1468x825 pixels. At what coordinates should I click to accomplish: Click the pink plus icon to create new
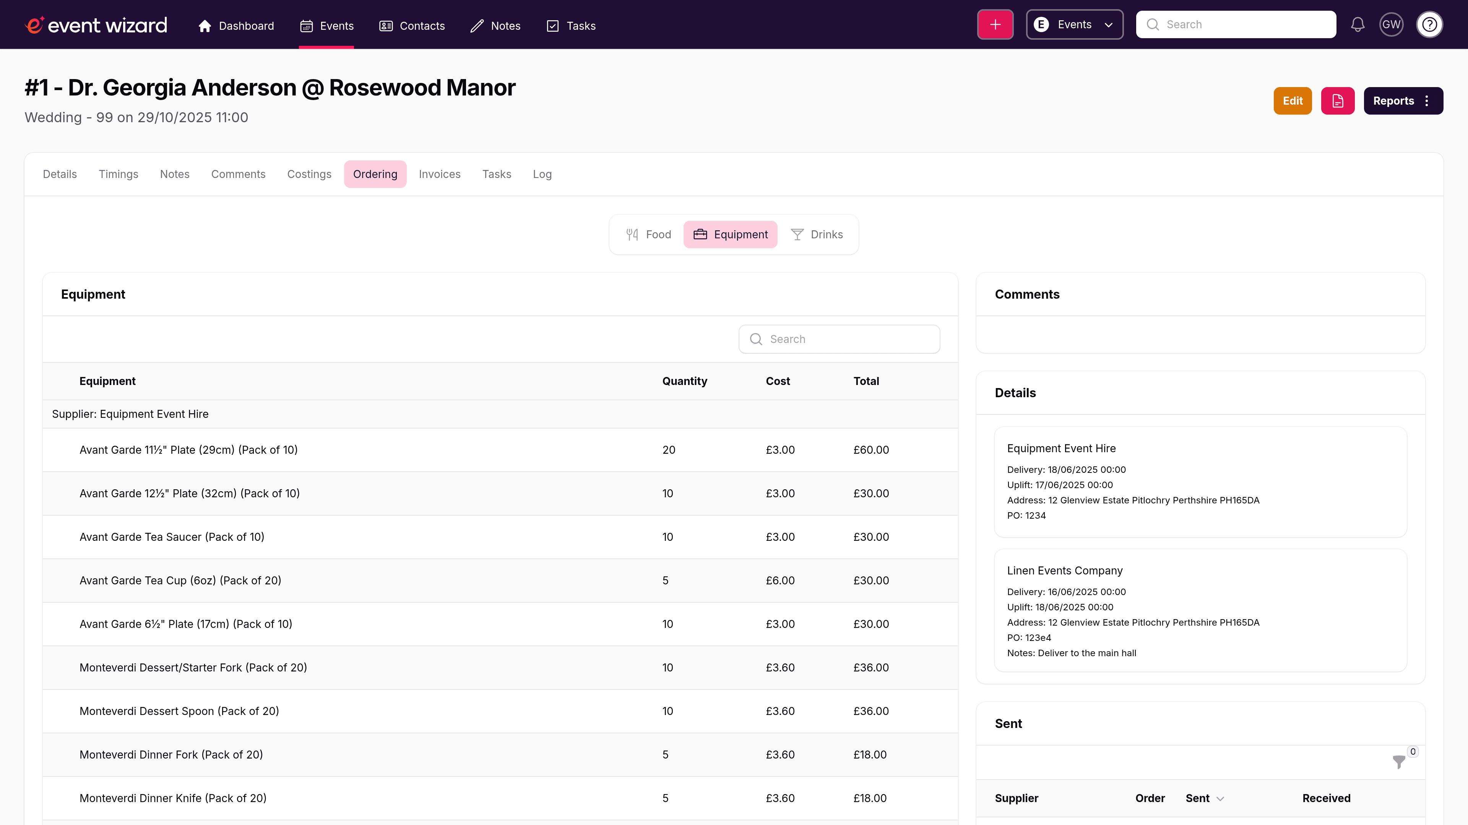(x=995, y=24)
